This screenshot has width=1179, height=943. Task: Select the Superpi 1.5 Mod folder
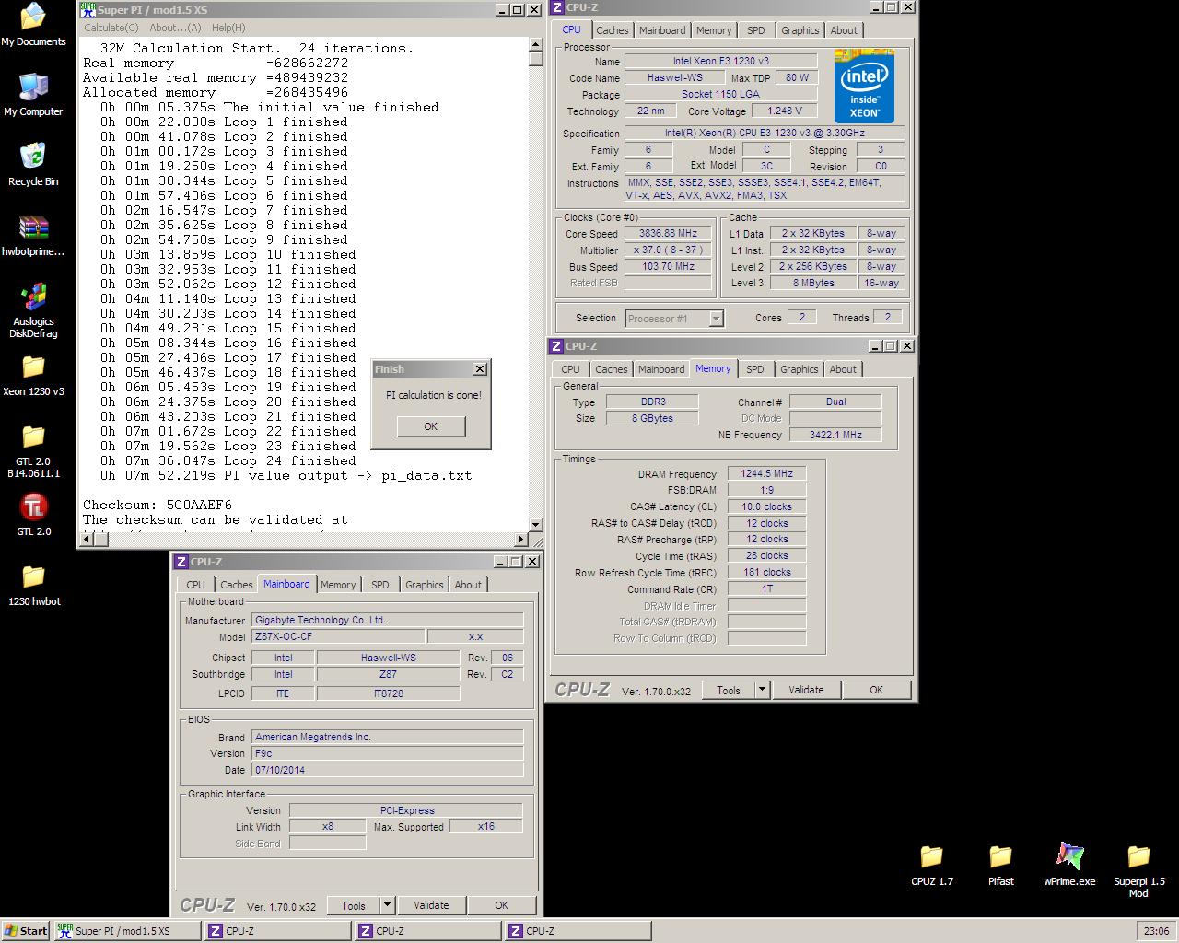pos(1138,856)
